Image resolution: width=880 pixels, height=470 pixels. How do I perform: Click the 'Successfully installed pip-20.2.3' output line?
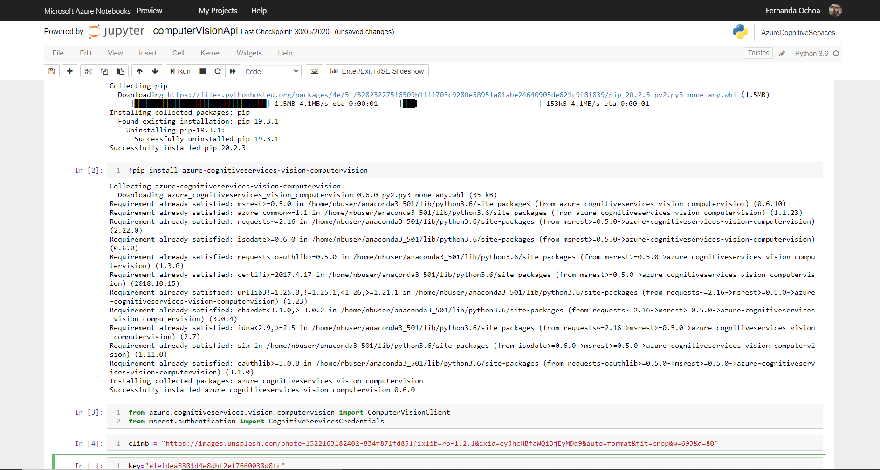(x=178, y=148)
